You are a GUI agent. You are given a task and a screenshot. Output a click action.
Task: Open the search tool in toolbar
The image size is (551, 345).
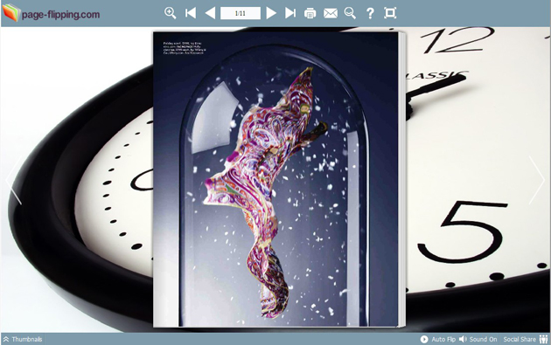tap(350, 13)
